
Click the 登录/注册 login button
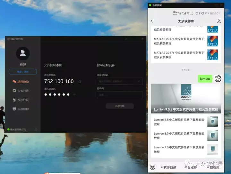coord(23,72)
